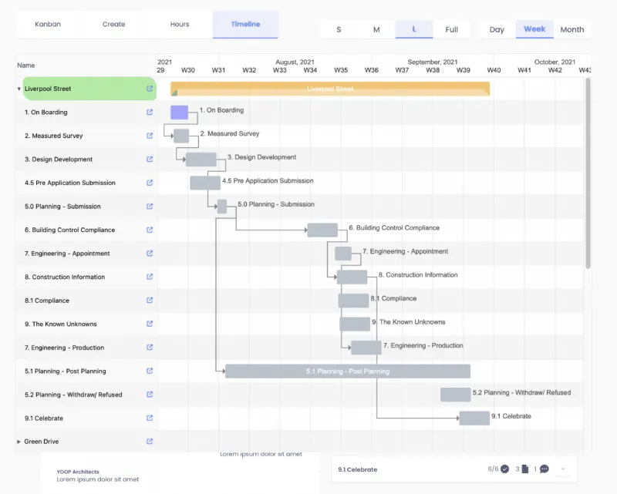Open Liverpool Street external link icon

[150, 89]
